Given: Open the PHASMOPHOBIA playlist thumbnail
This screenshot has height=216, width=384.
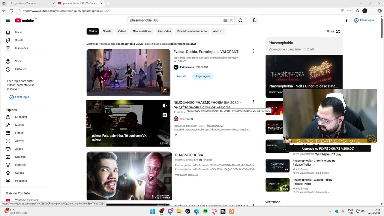Looking at the screenshot, I should pos(129,176).
